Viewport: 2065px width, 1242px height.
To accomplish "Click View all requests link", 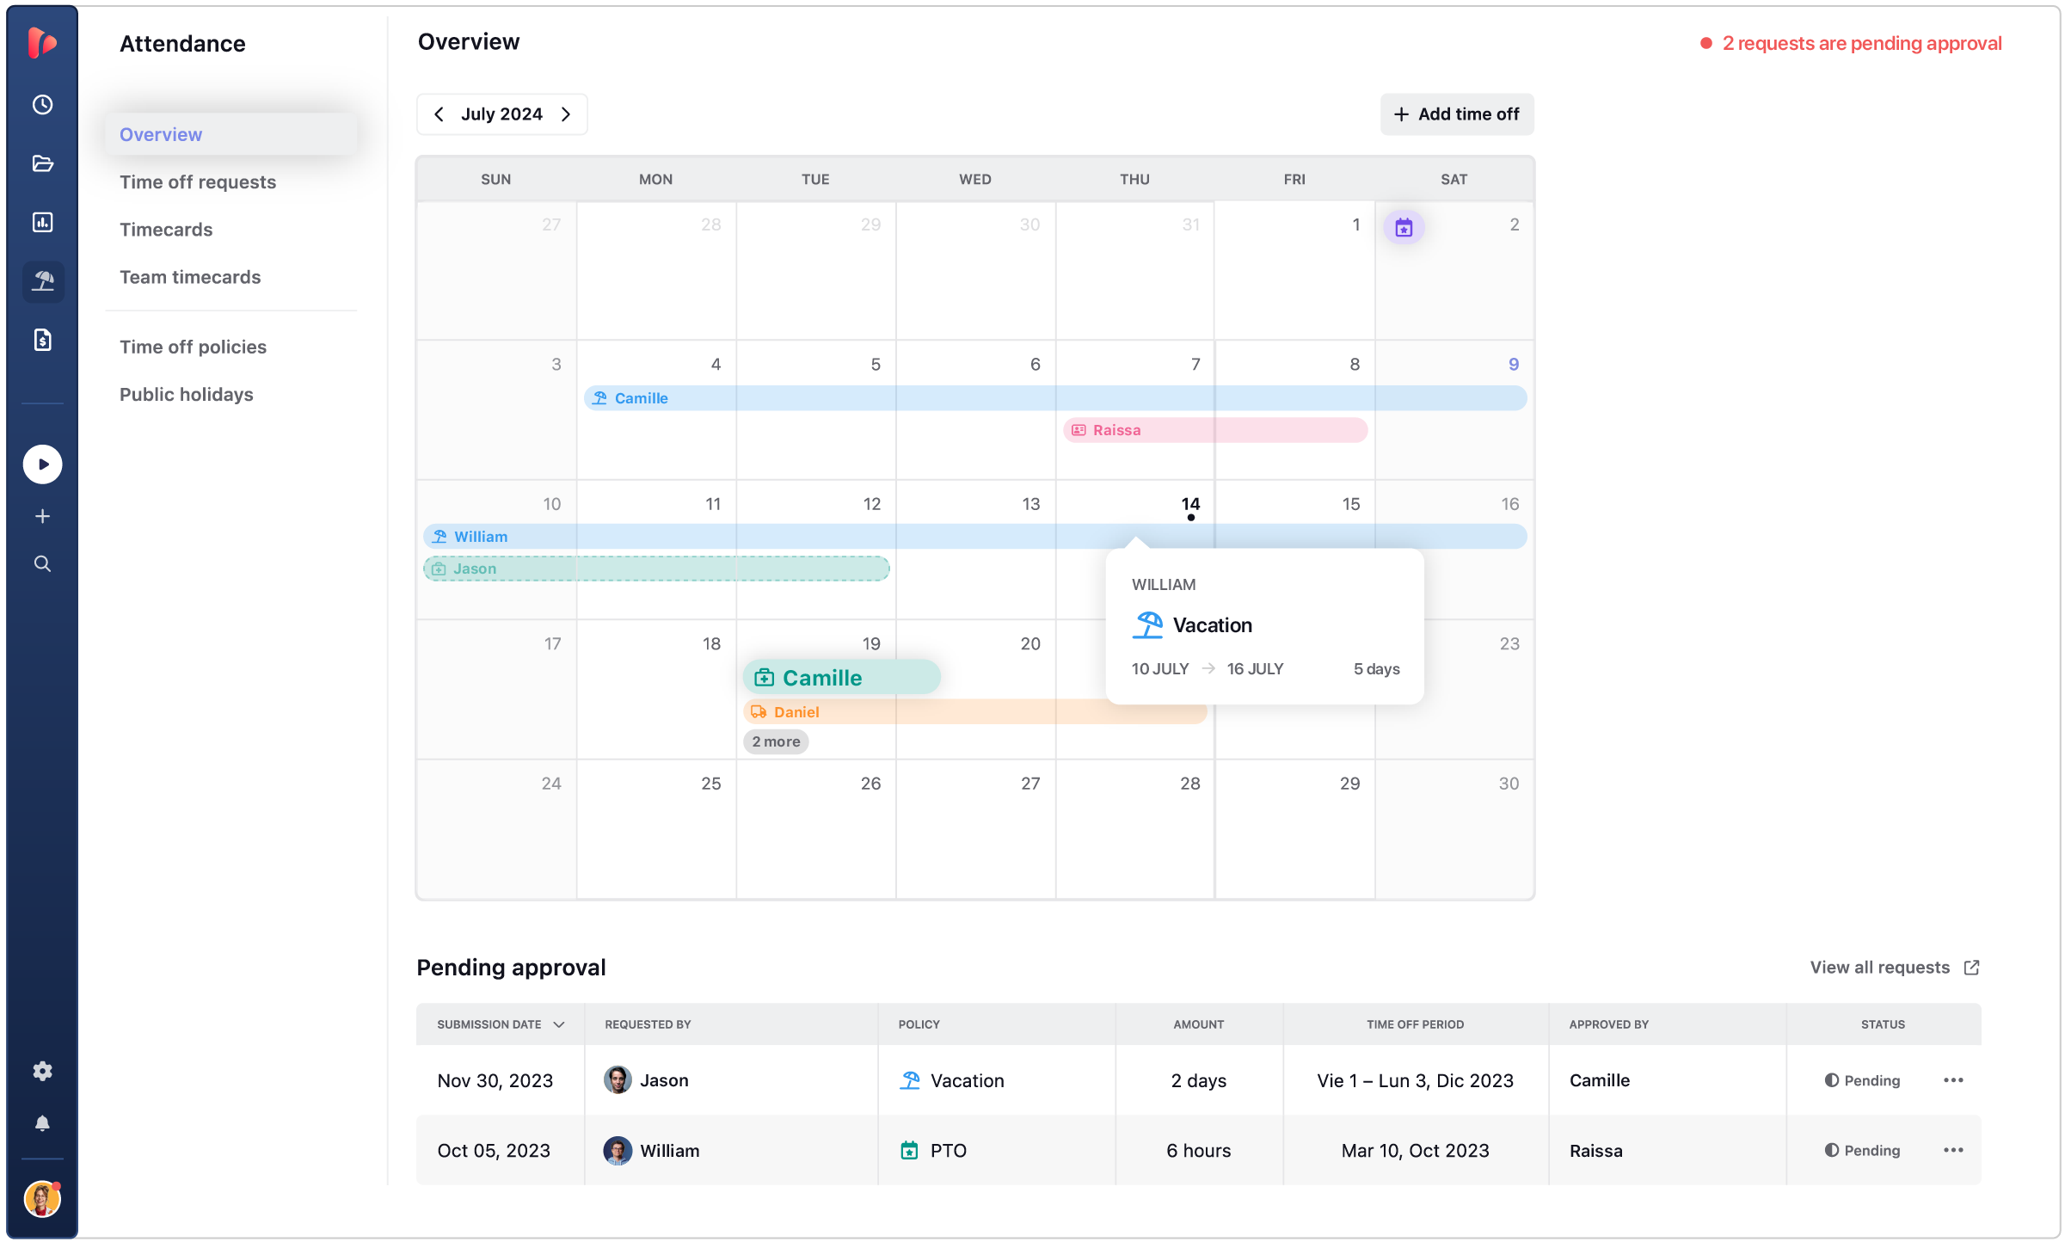I will pyautogui.click(x=1894, y=968).
